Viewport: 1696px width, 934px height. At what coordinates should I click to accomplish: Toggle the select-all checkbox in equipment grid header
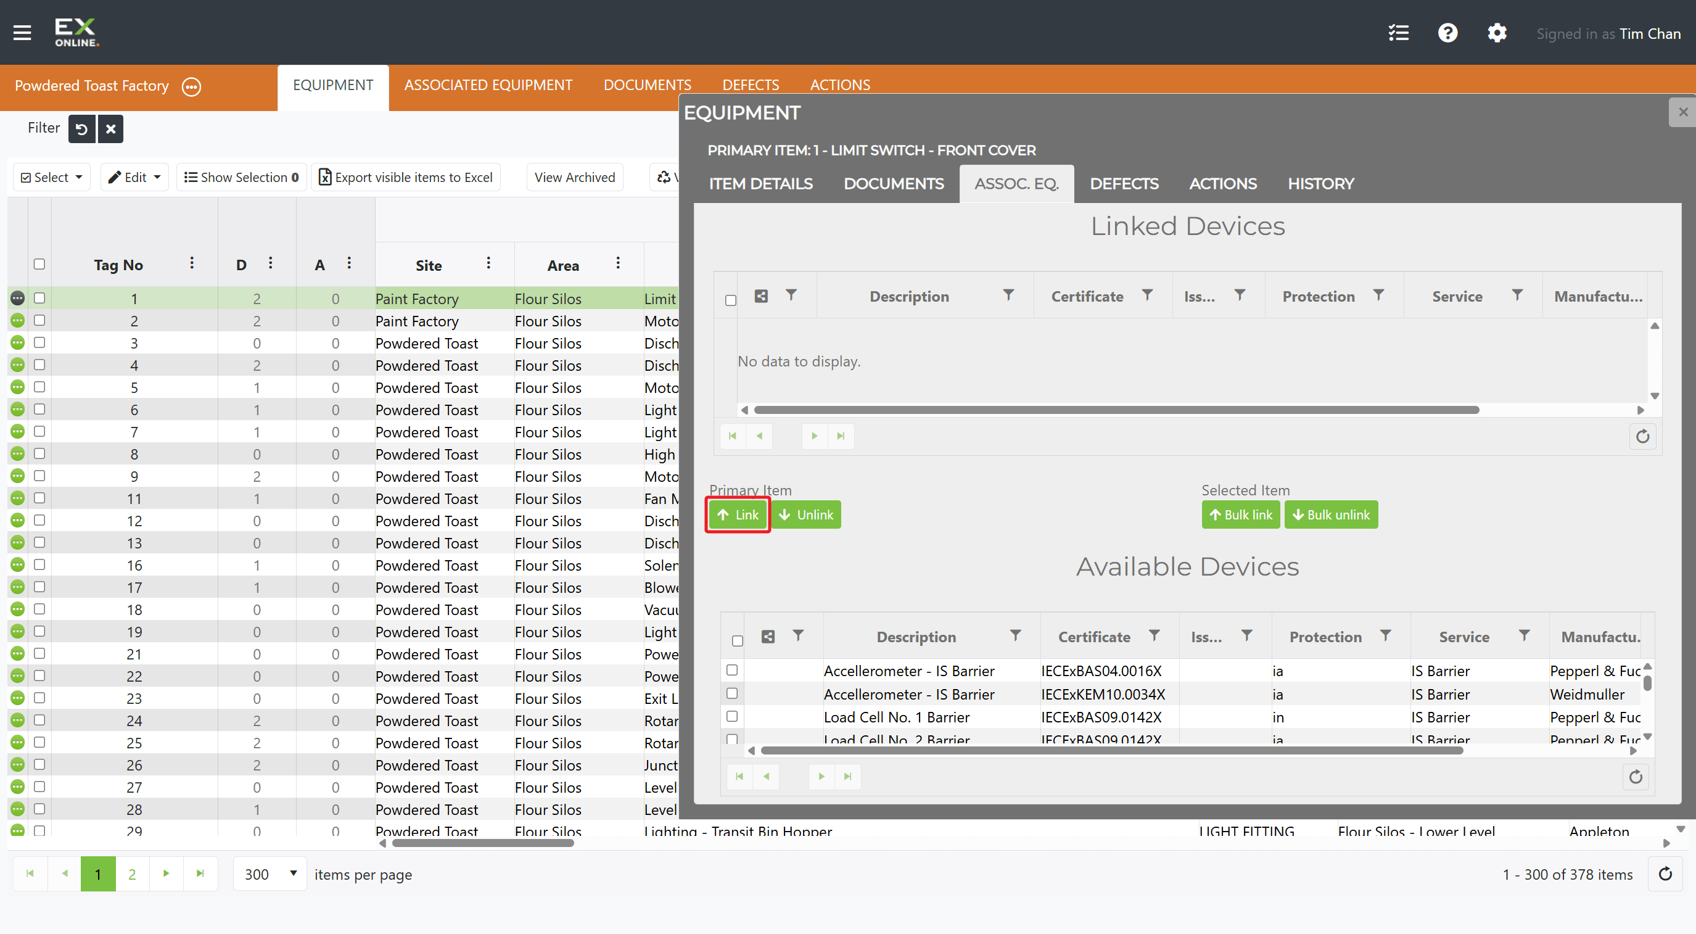(39, 263)
